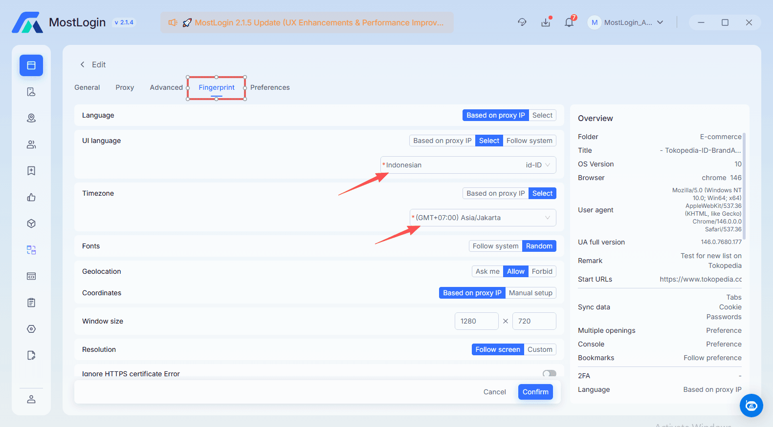Open the code window API sidebar icon
The height and width of the screenshot is (427, 773).
point(31,276)
